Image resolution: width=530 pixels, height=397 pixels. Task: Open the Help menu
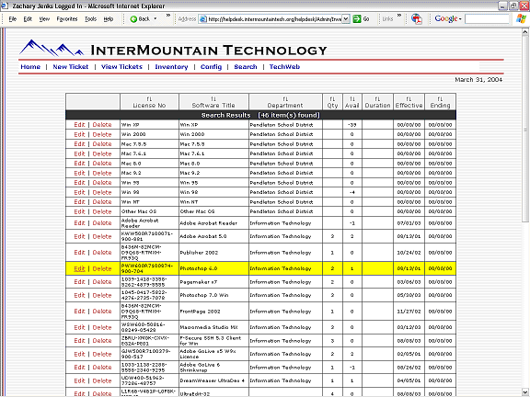109,19
